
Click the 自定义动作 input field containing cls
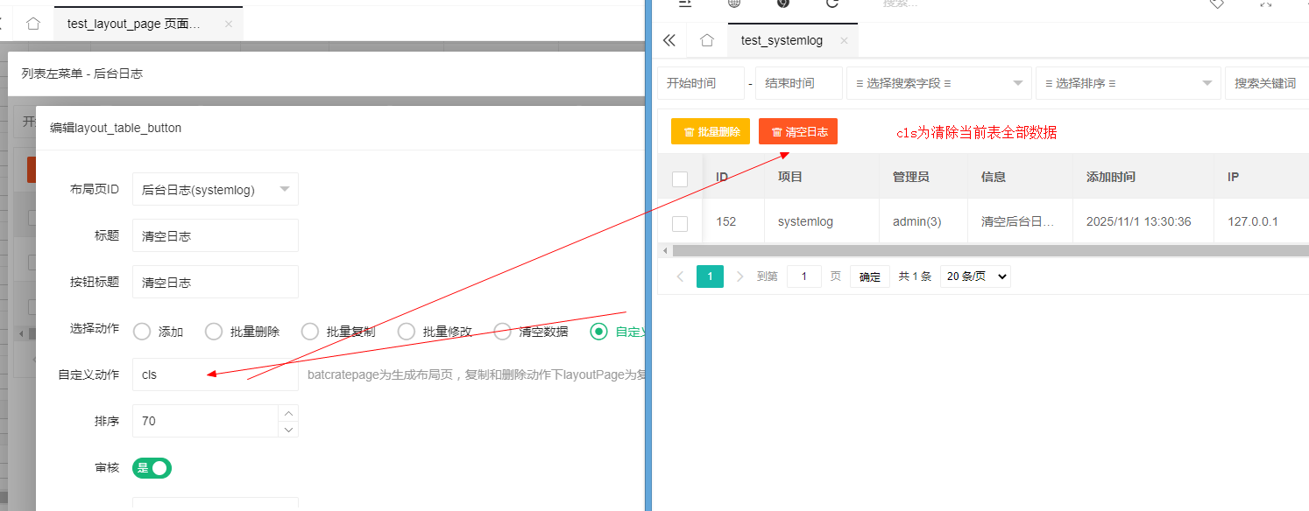215,374
